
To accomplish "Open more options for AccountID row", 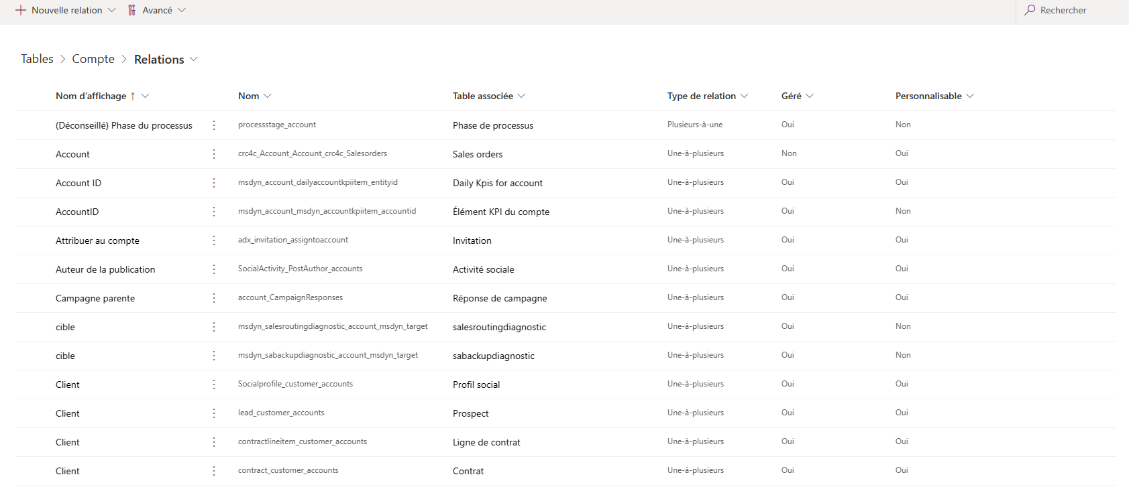I will [x=214, y=212].
